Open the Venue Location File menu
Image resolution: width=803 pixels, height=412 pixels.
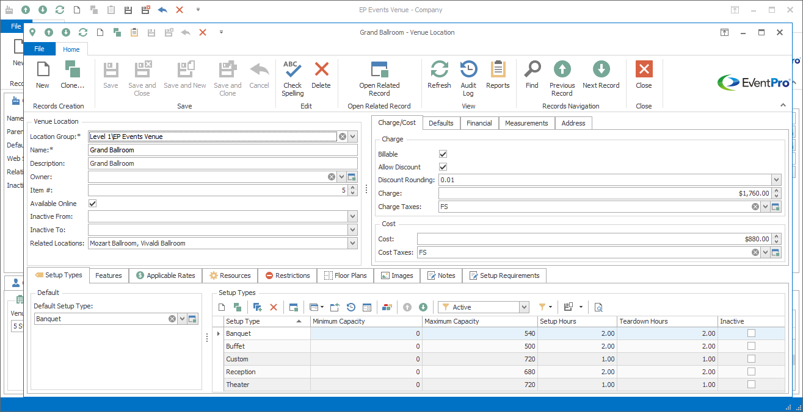[39, 49]
